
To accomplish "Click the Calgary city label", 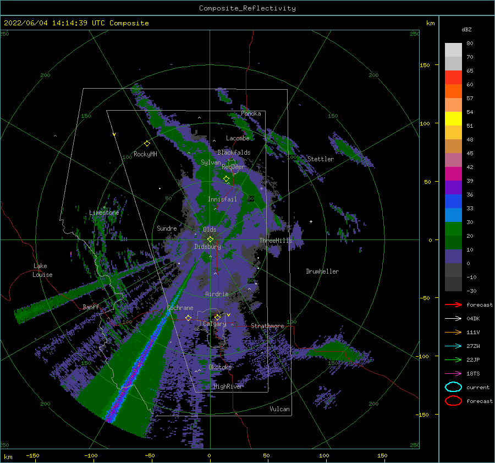I will [215, 324].
